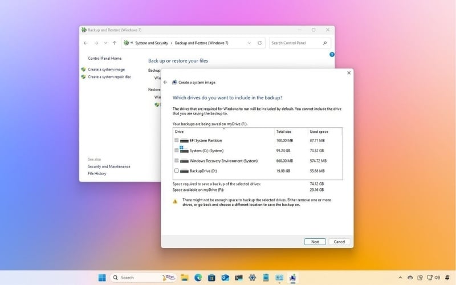456x285 pixels.
Task: Click the yellow warning icon in the dialog
Action: coord(175,201)
